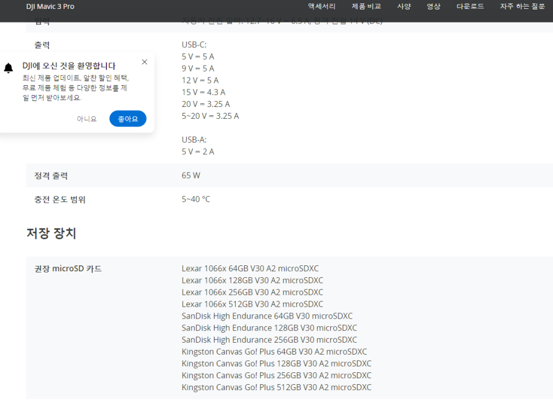Select Kingston Canvas Go! Plus 512GB line
Screen dimensions: 553x406
point(276,387)
